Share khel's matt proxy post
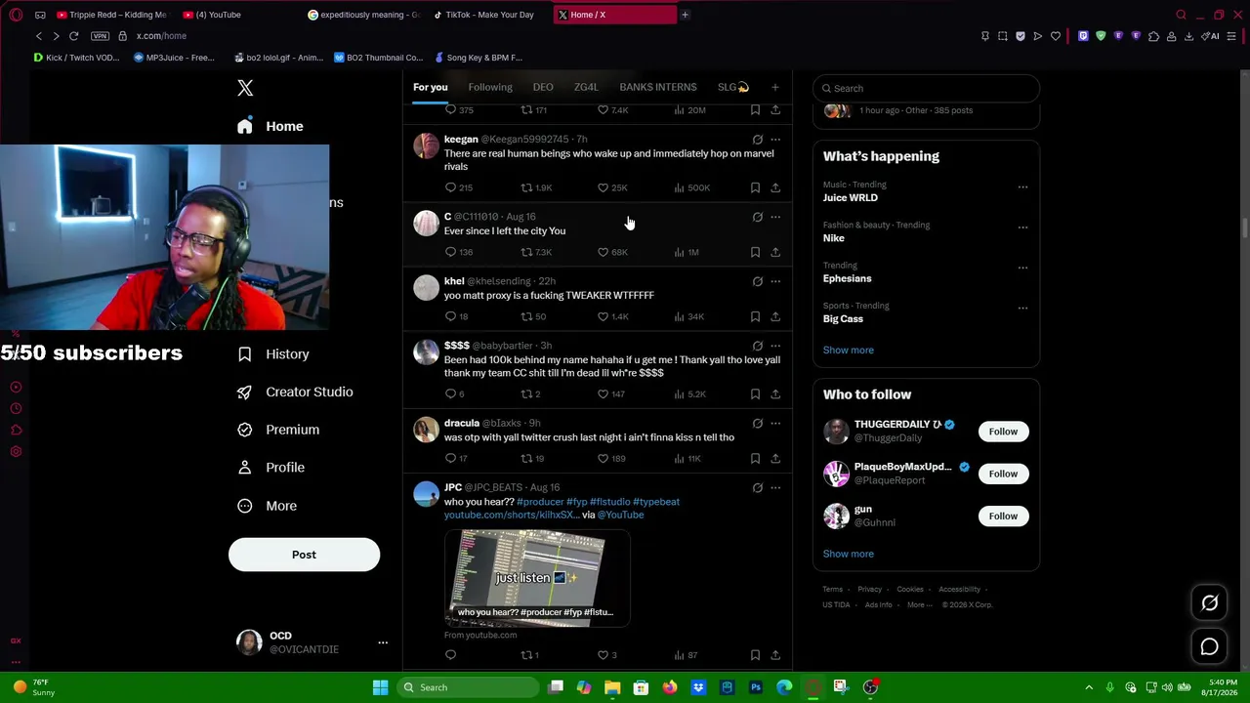The height and width of the screenshot is (703, 1250). (x=775, y=316)
